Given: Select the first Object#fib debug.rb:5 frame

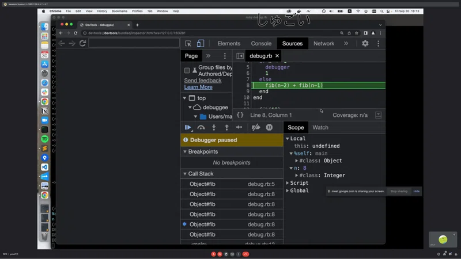Looking at the screenshot, I should pyautogui.click(x=232, y=184).
